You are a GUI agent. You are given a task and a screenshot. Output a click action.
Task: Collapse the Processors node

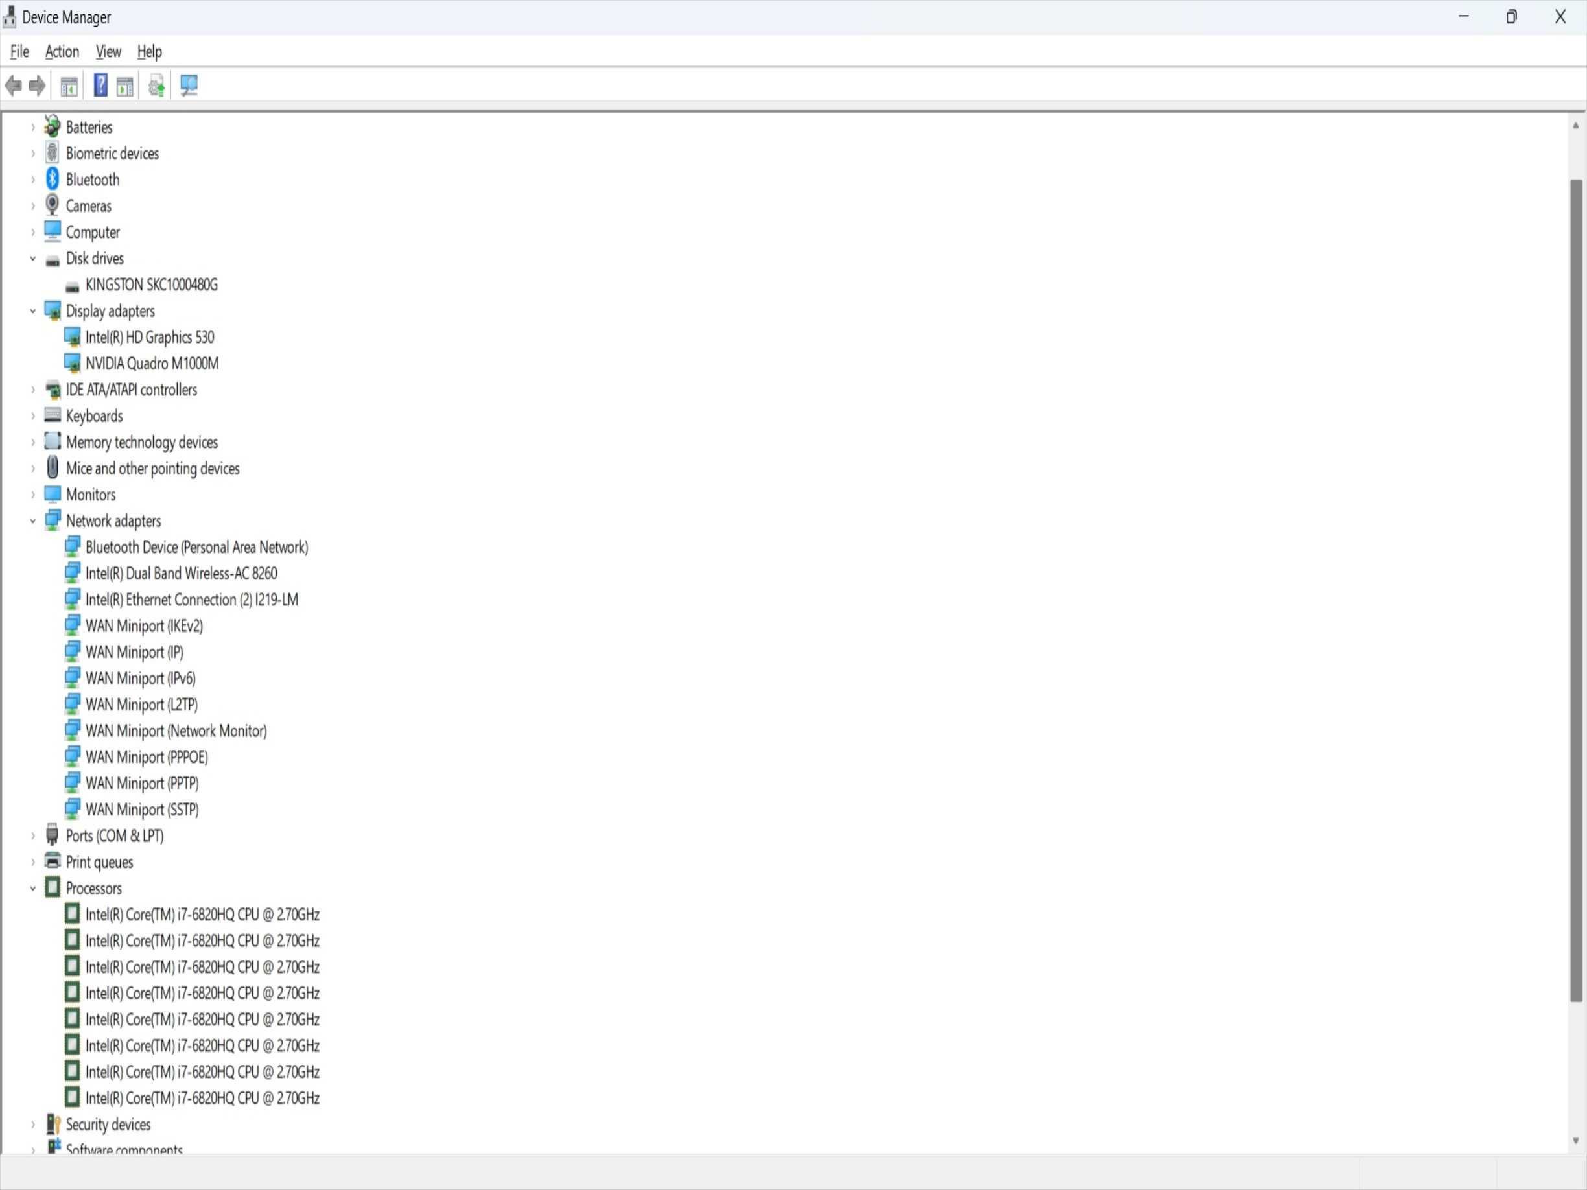coord(32,888)
